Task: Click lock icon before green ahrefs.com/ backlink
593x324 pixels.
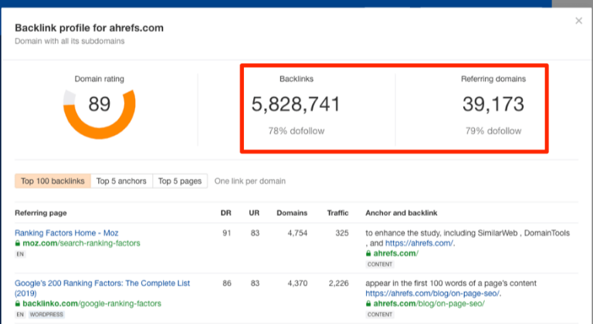Action: coord(368,253)
